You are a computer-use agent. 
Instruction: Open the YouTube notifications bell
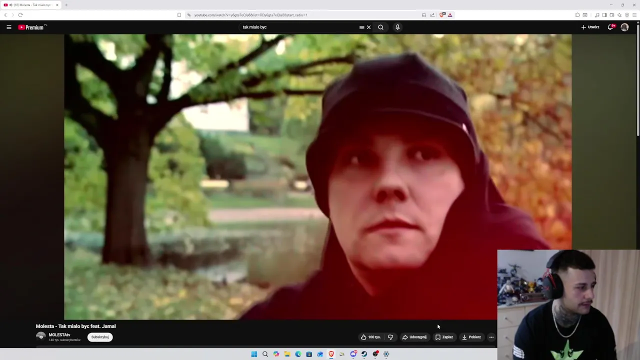610,27
